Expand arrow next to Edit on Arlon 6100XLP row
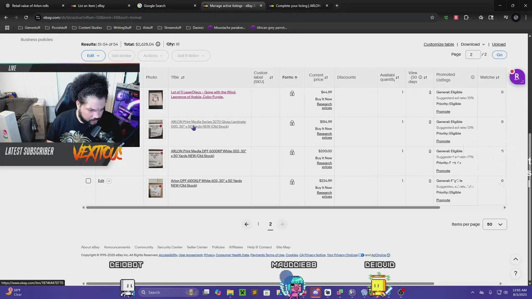 pyautogui.click(x=109, y=181)
